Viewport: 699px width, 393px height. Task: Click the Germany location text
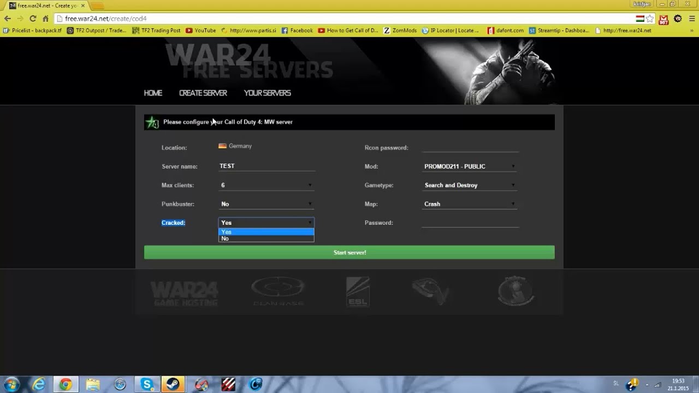(240, 146)
